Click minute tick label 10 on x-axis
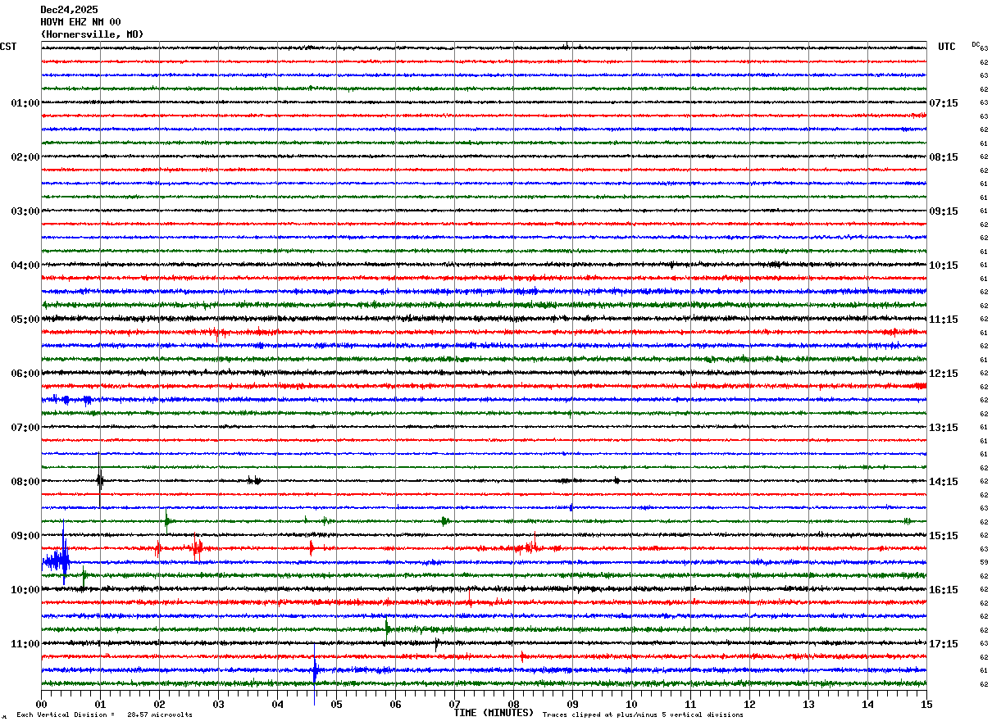Image resolution: width=992 pixels, height=726 pixels. tap(631, 704)
